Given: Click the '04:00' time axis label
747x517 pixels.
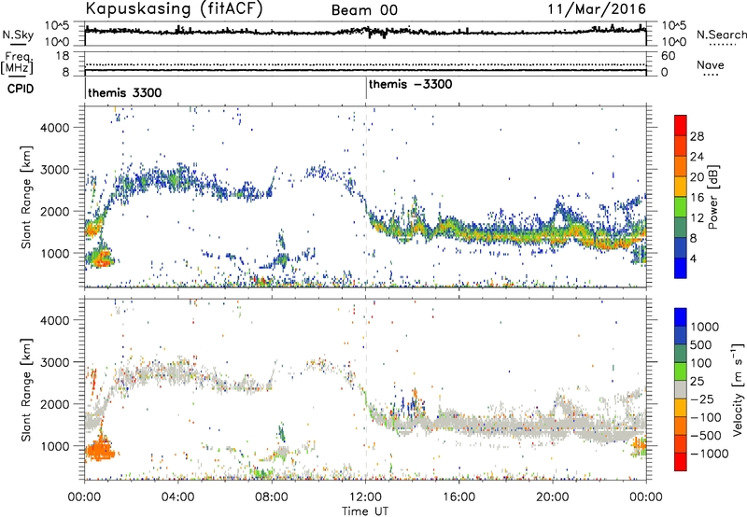Looking at the screenshot, I should [x=177, y=497].
